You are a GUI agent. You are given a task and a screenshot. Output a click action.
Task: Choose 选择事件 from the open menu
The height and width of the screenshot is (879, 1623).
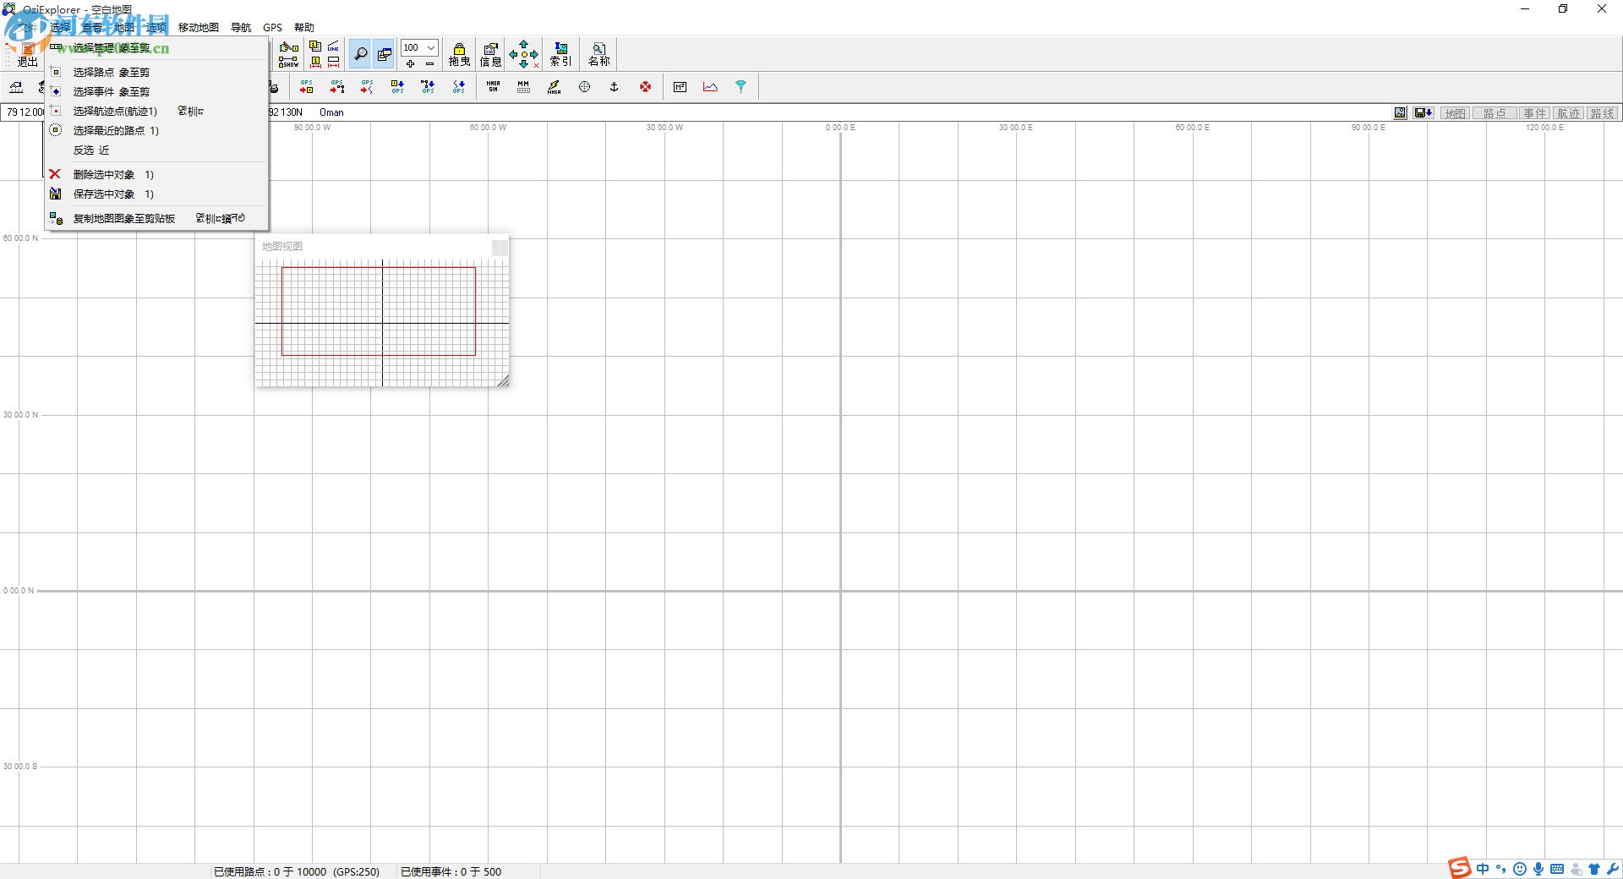[x=157, y=91]
